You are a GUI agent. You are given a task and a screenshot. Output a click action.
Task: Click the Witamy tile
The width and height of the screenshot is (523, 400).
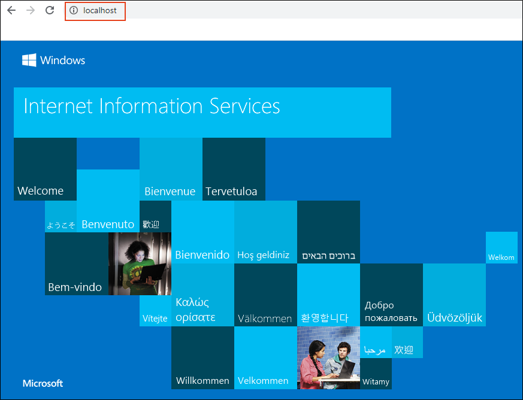[376, 374]
